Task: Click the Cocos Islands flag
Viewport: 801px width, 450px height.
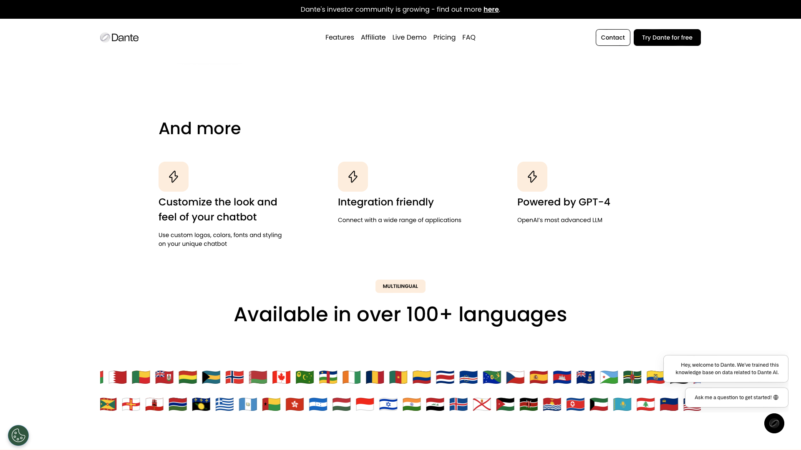Action: (305, 377)
